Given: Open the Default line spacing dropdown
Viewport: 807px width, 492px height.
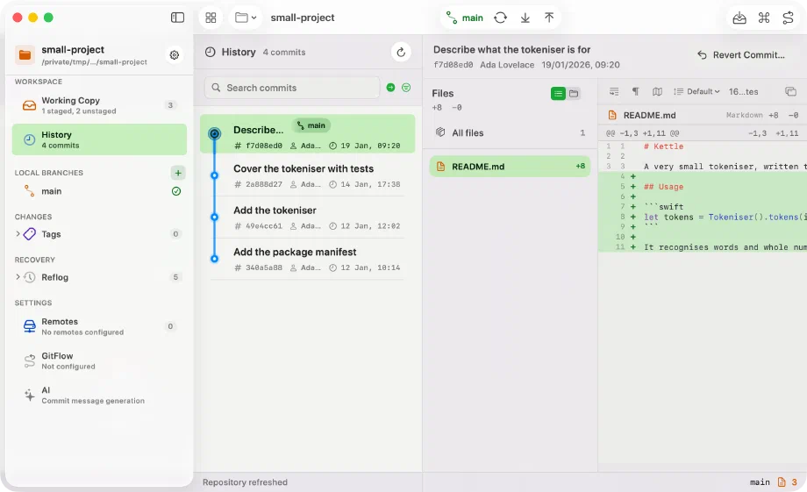Looking at the screenshot, I should [696, 91].
